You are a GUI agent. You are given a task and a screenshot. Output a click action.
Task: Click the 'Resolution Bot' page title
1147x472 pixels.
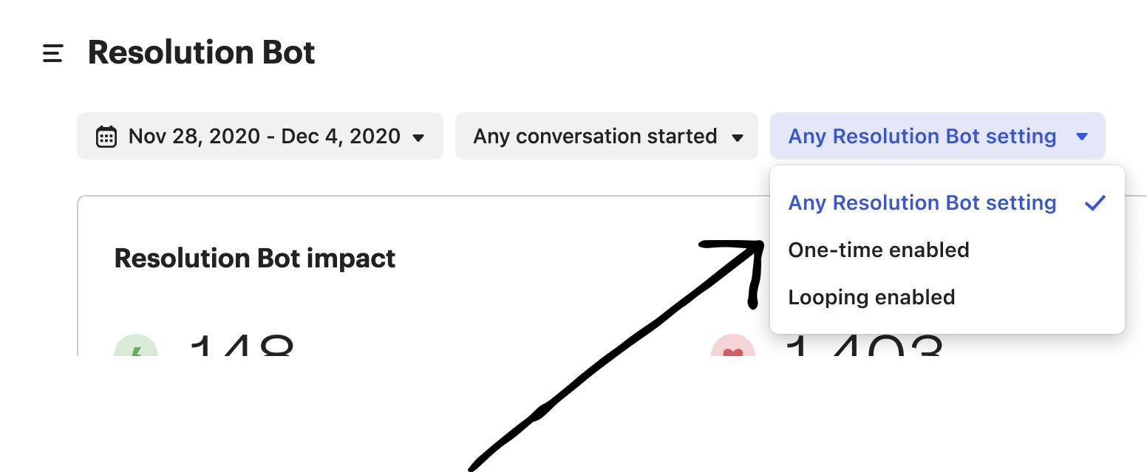click(x=201, y=52)
